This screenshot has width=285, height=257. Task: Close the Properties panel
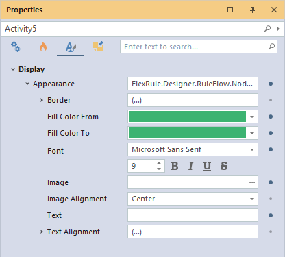tap(274, 10)
